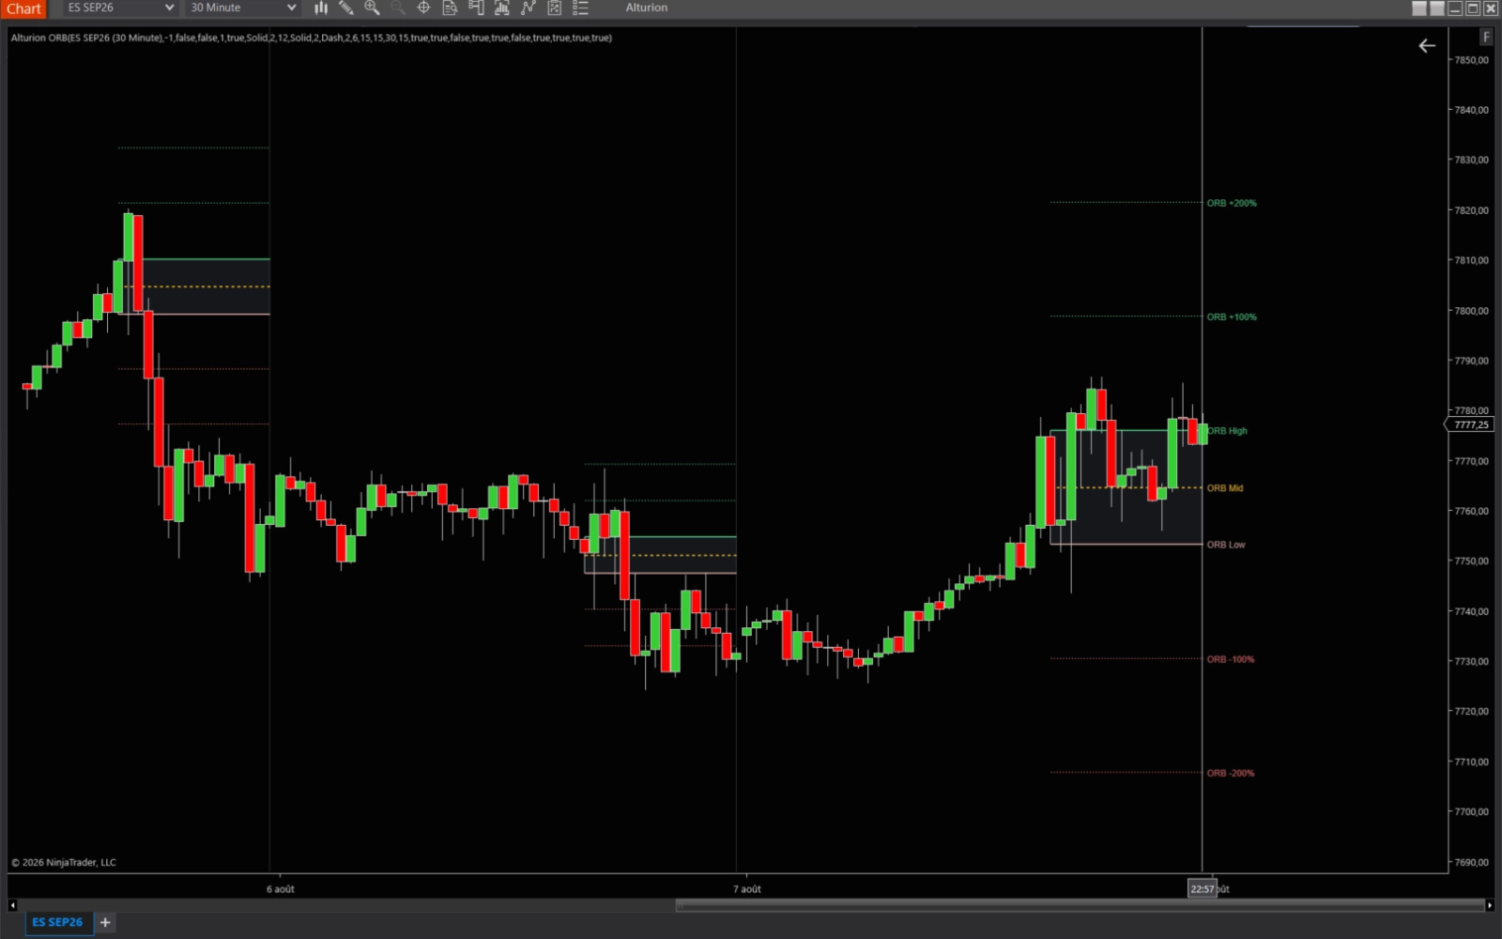
Task: Click the Alturion ORB indicator label
Action: pyautogui.click(x=311, y=38)
